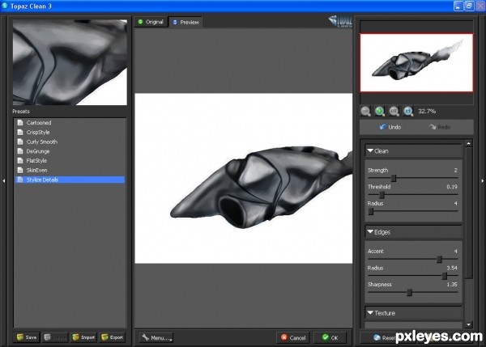The width and height of the screenshot is (486, 347).
Task: Adjust the Clean Radius slider
Action: click(x=371, y=212)
